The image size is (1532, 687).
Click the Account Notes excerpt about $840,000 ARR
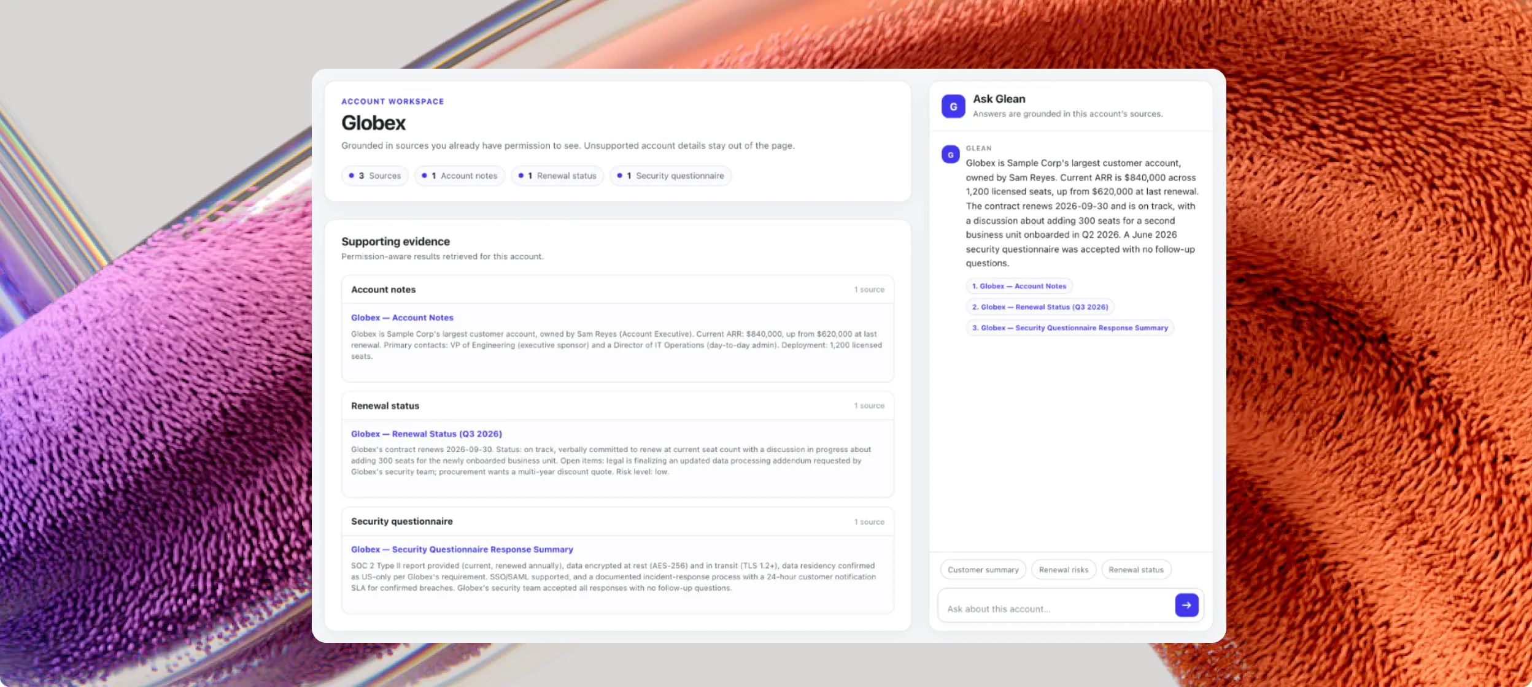617,345
